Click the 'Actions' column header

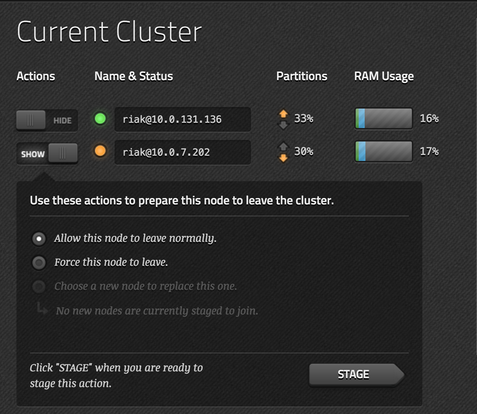[36, 76]
